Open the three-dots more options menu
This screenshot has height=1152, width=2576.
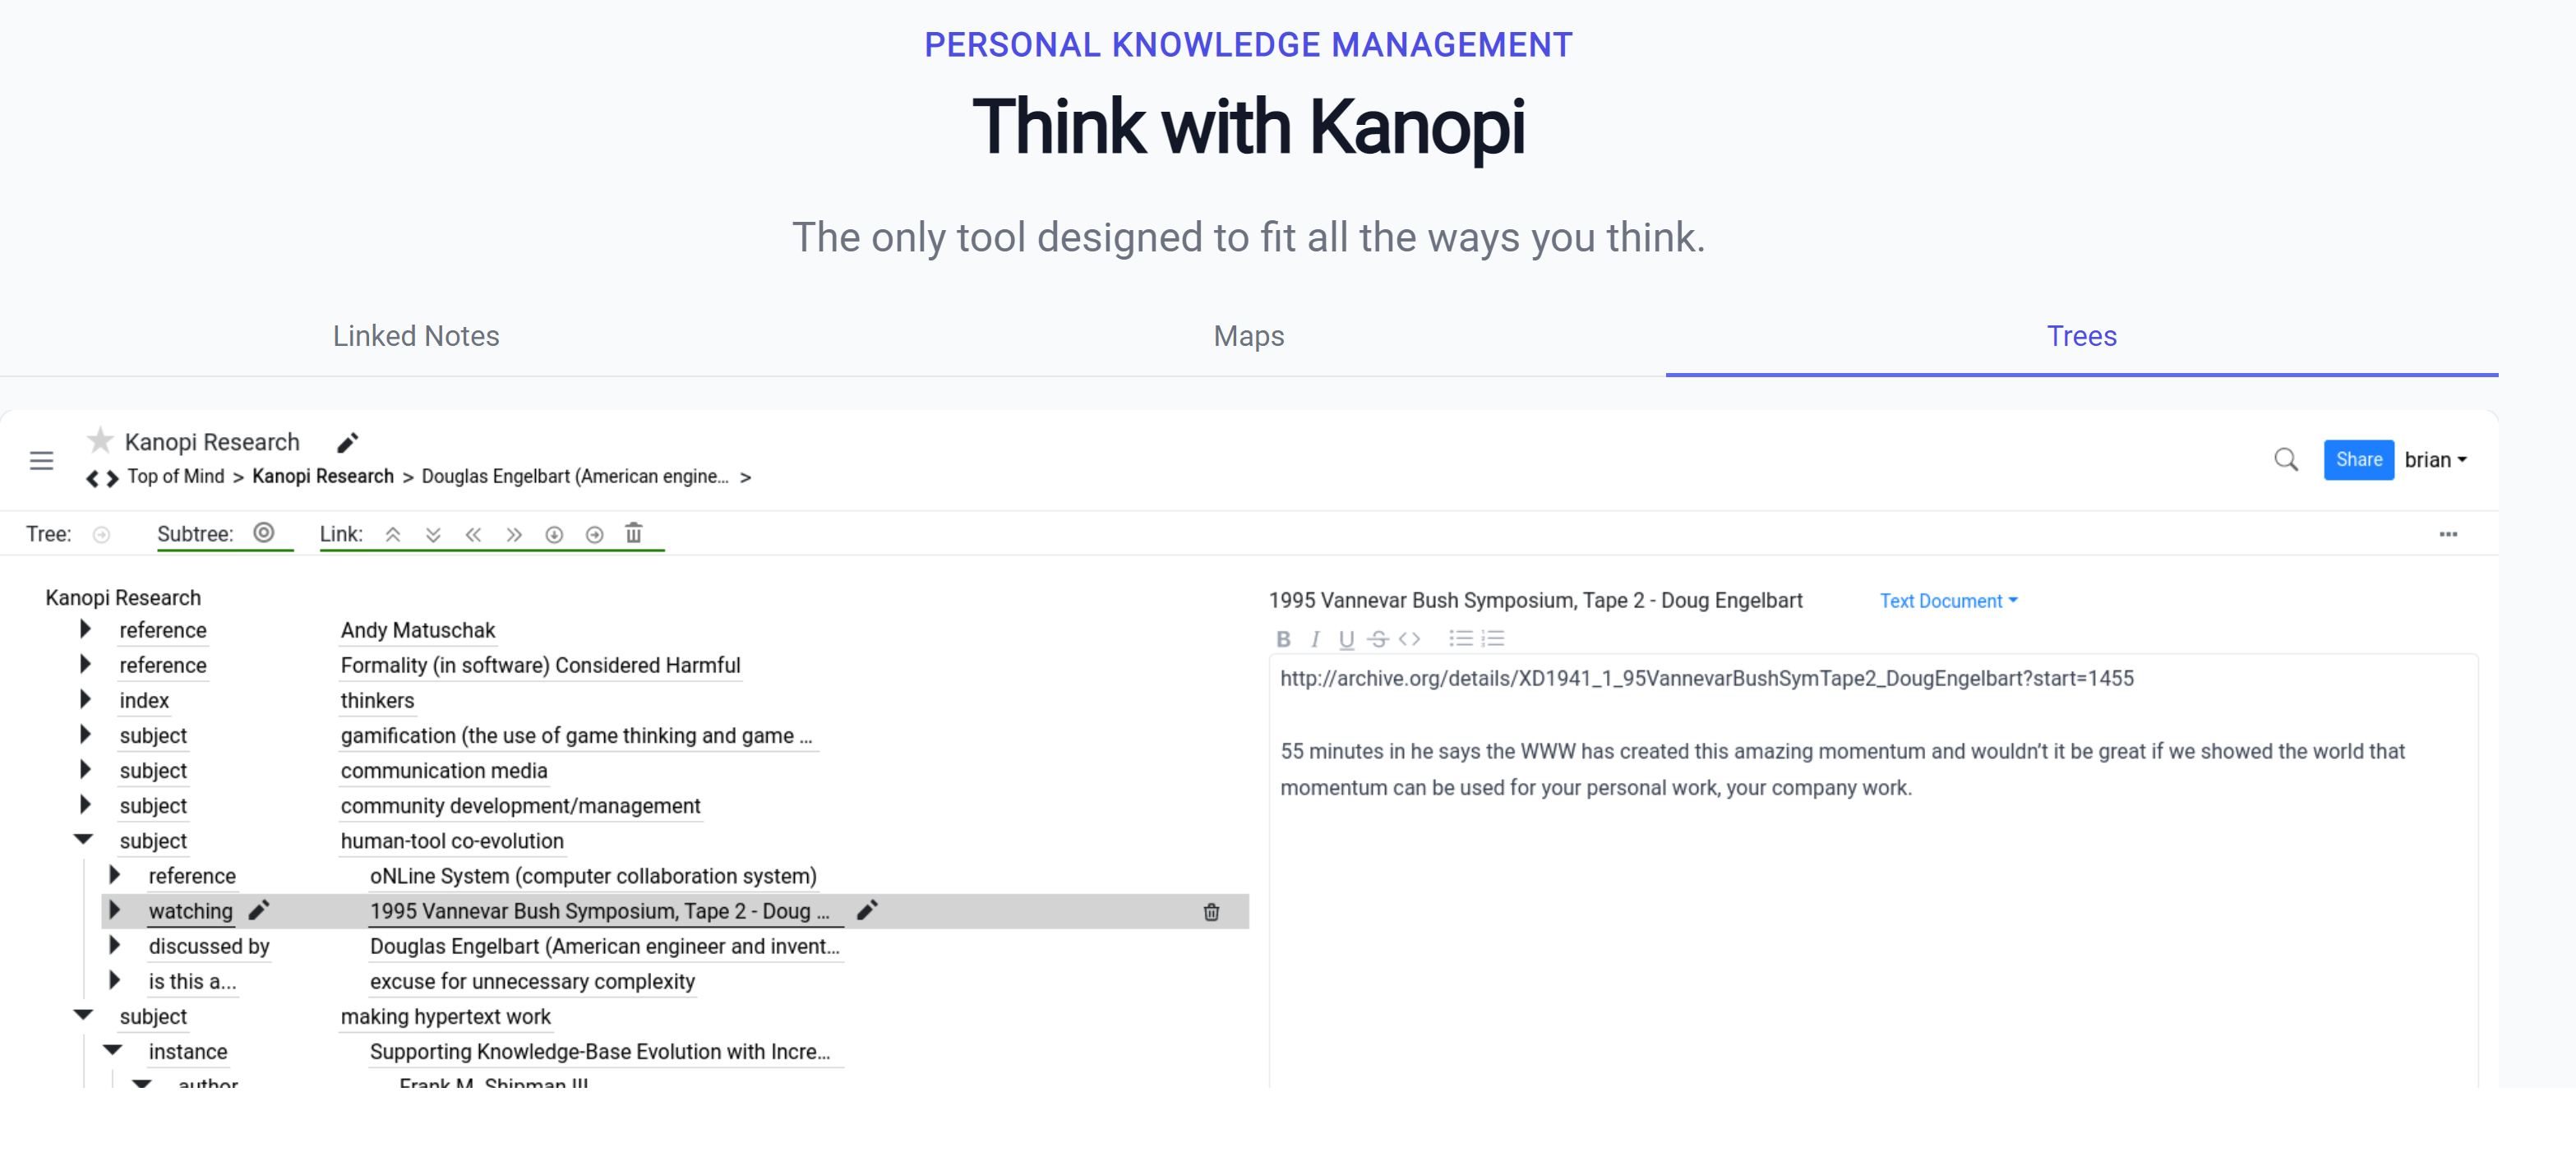coord(2447,534)
